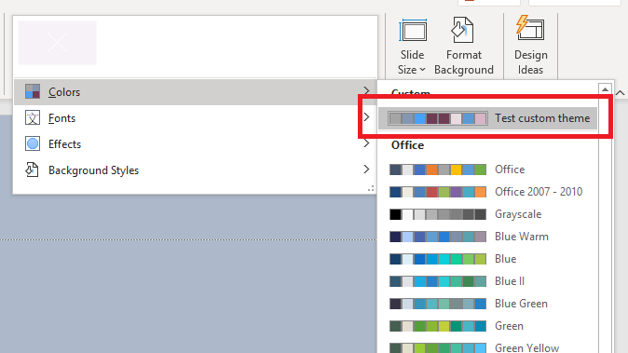
Task: Open the Background Styles submenu
Action: pyautogui.click(x=196, y=170)
